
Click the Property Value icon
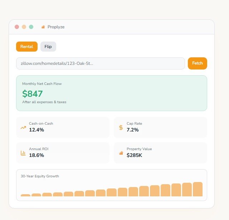coord(121,153)
